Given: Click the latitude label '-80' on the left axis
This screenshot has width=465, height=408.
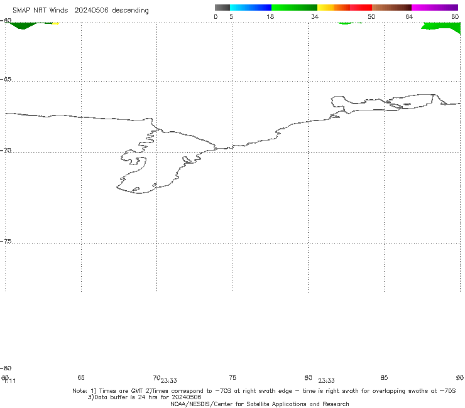Looking at the screenshot, I should click(x=6, y=368).
